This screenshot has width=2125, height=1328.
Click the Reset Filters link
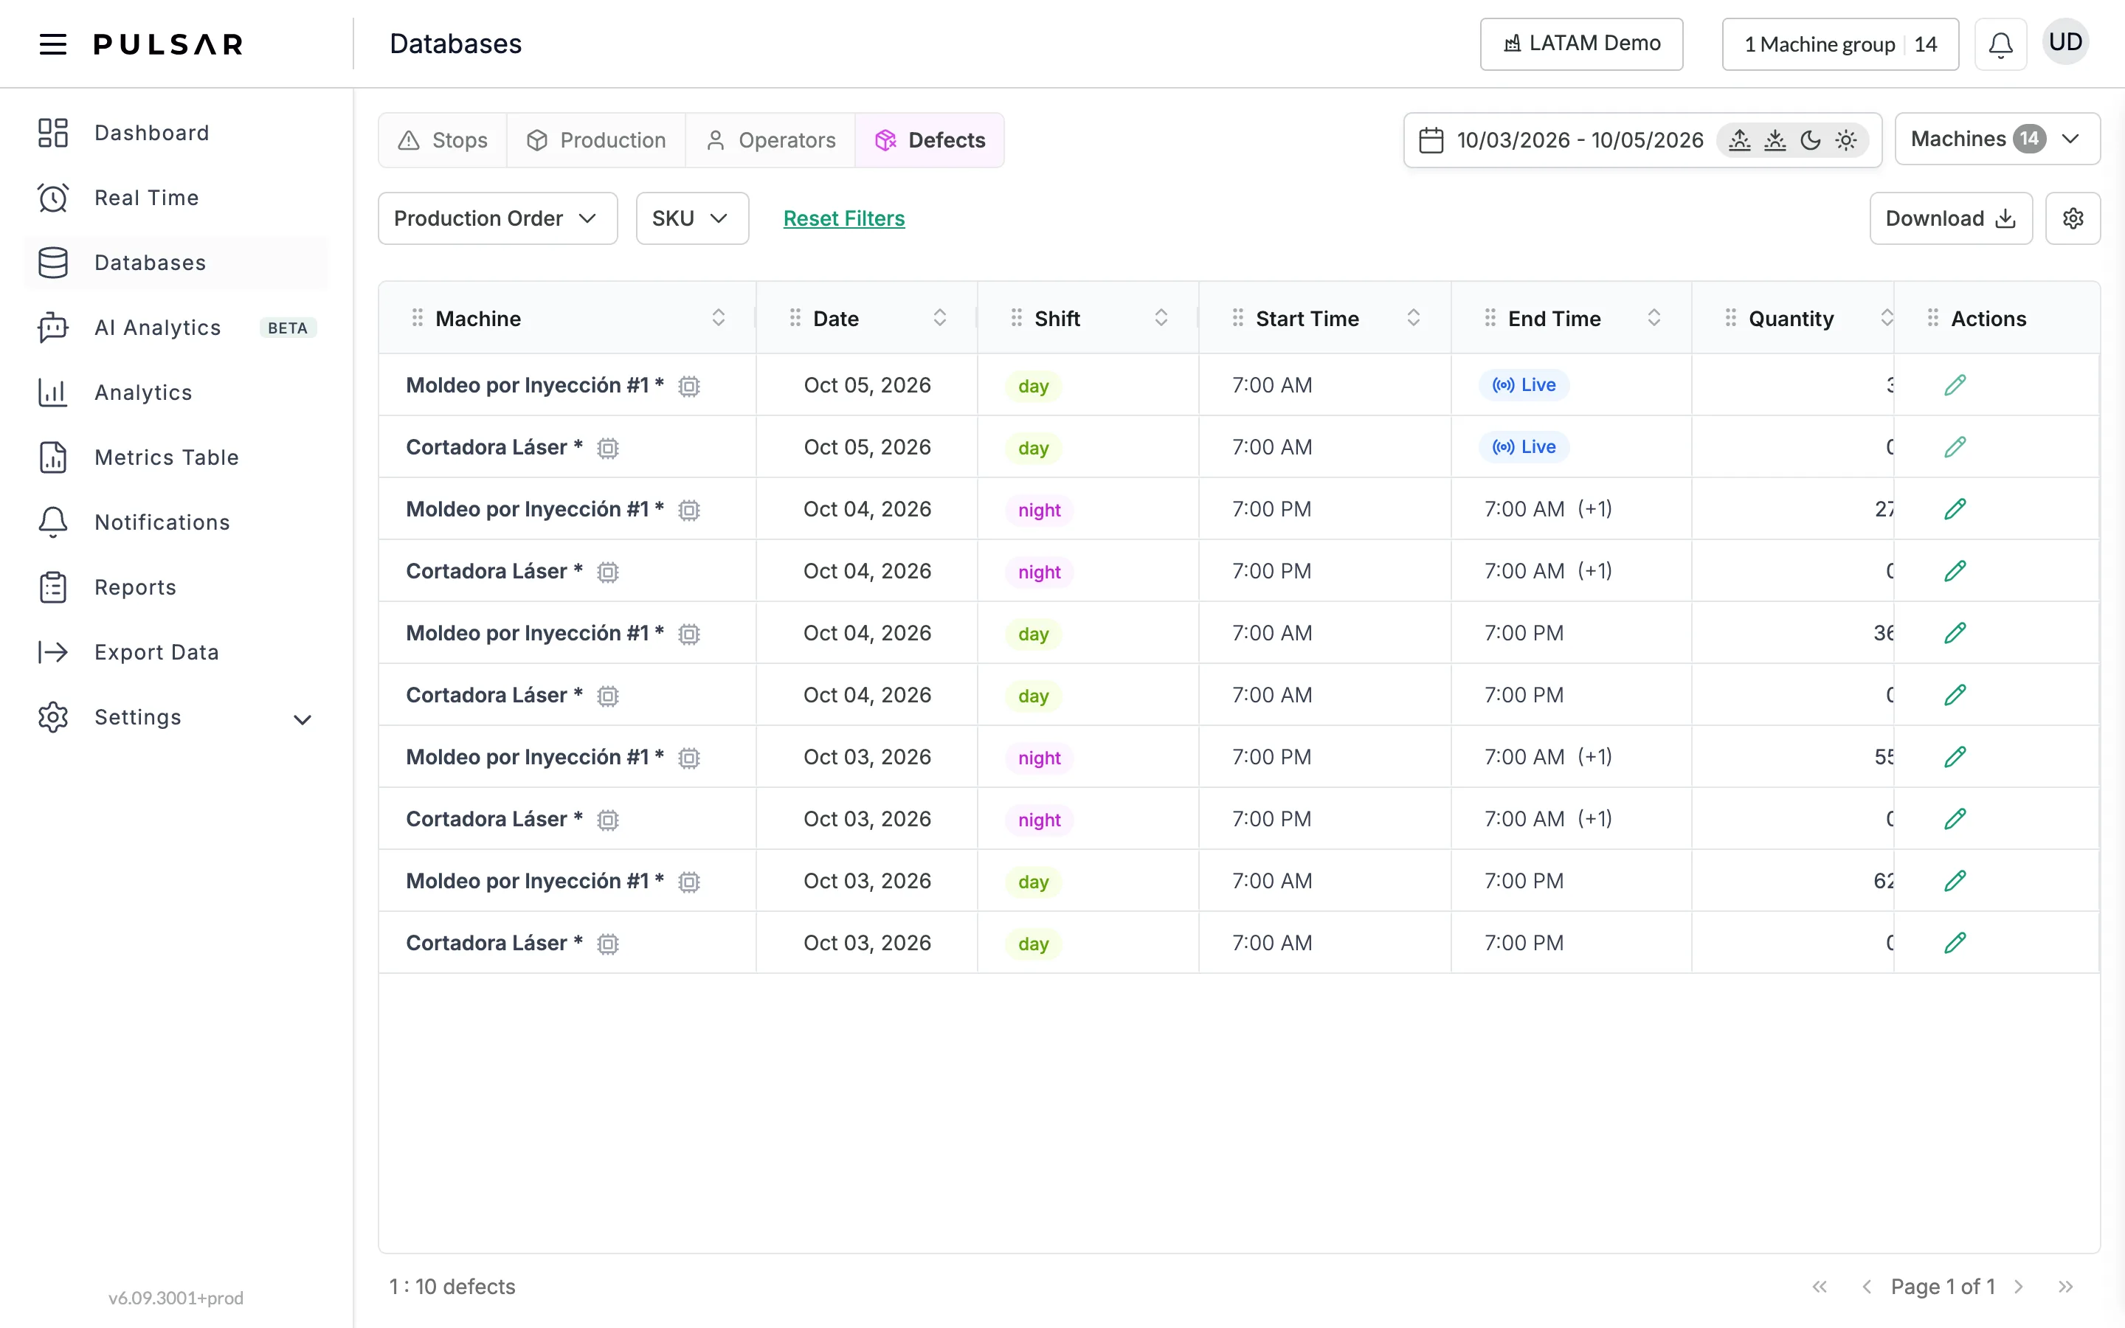(844, 218)
